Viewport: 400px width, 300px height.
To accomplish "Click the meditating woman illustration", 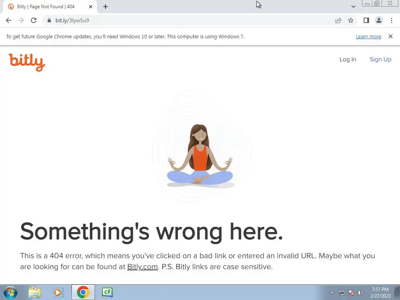I will coord(200,156).
